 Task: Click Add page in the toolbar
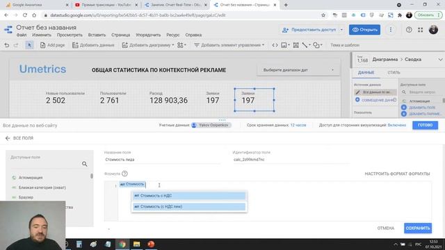[53, 45]
